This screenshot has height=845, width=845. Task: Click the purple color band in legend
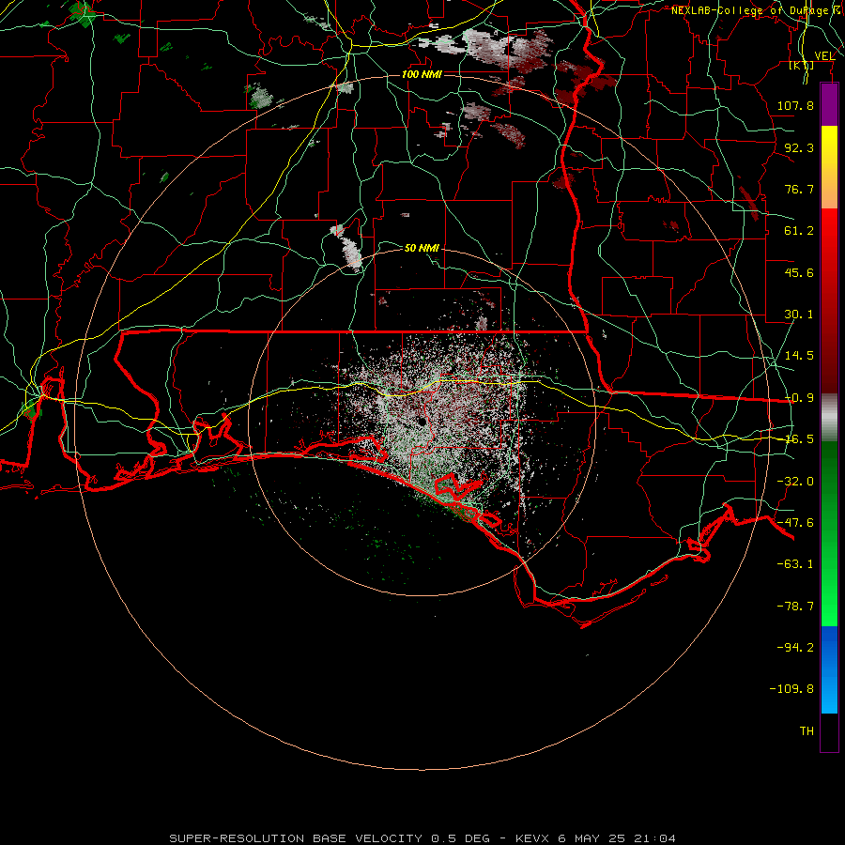(829, 104)
